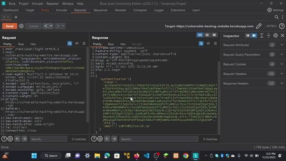
Task: Open the Burp menu
Action: [x=12, y=4]
